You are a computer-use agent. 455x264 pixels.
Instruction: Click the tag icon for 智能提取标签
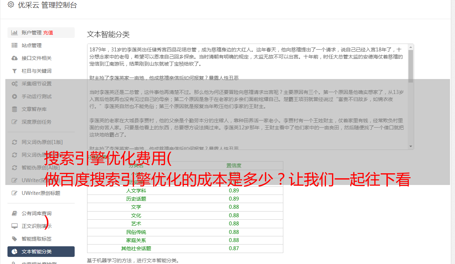(x=15, y=239)
